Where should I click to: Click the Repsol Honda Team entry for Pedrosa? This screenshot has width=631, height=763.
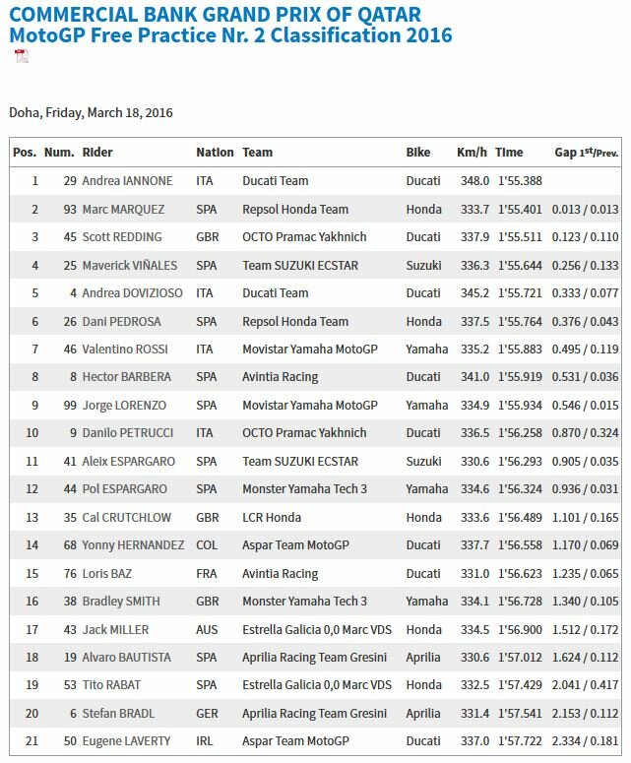[x=295, y=322]
